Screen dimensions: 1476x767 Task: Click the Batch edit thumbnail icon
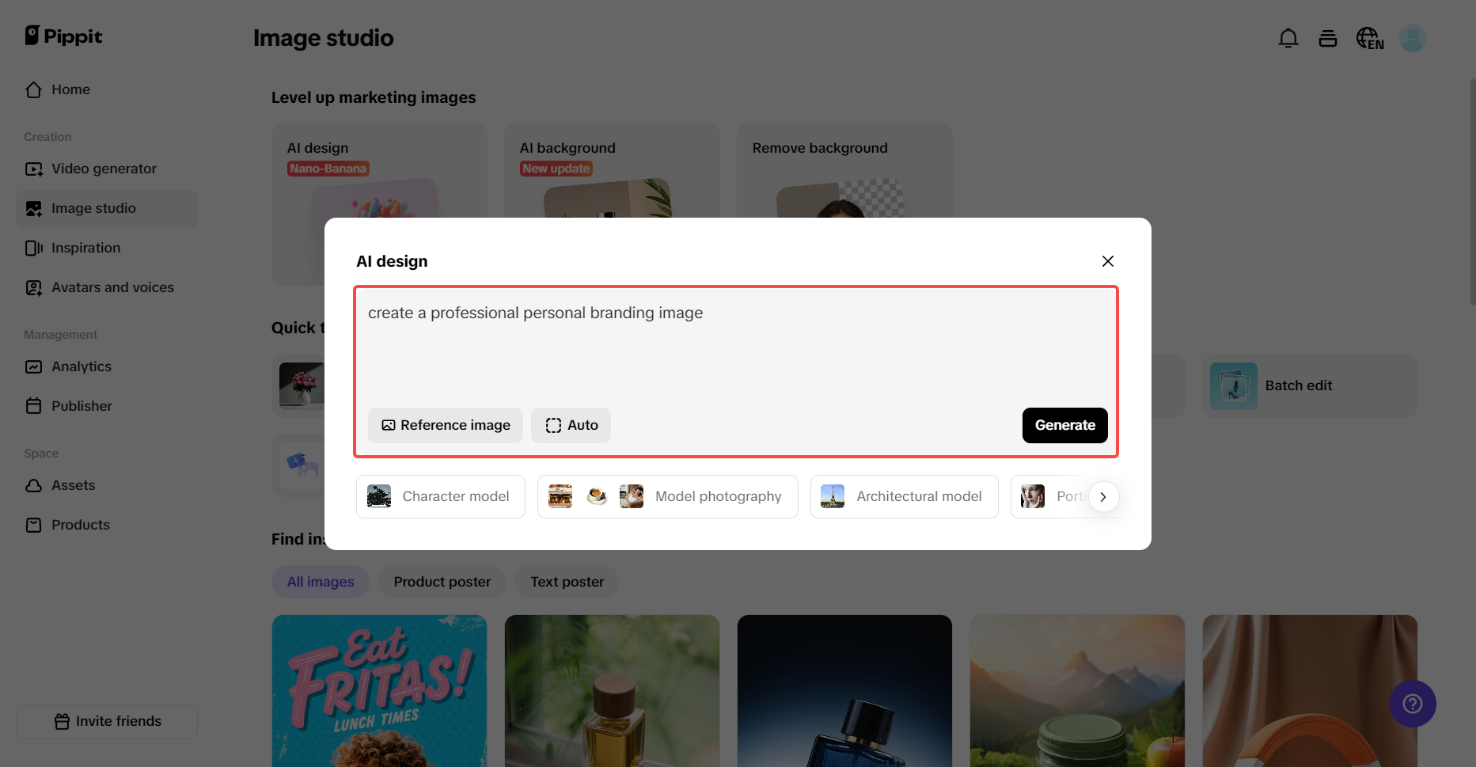pos(1233,385)
